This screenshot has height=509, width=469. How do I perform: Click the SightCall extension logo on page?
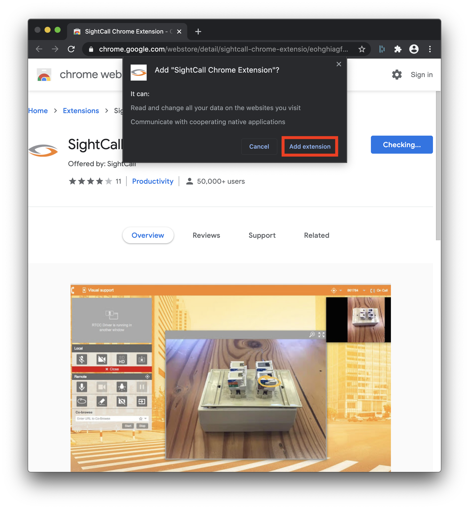(x=43, y=151)
